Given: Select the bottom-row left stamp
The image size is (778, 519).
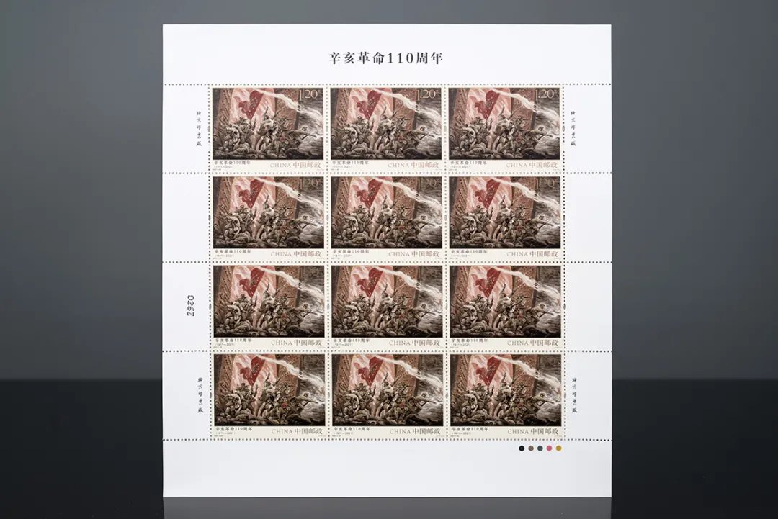Looking at the screenshot, I should click(268, 395).
